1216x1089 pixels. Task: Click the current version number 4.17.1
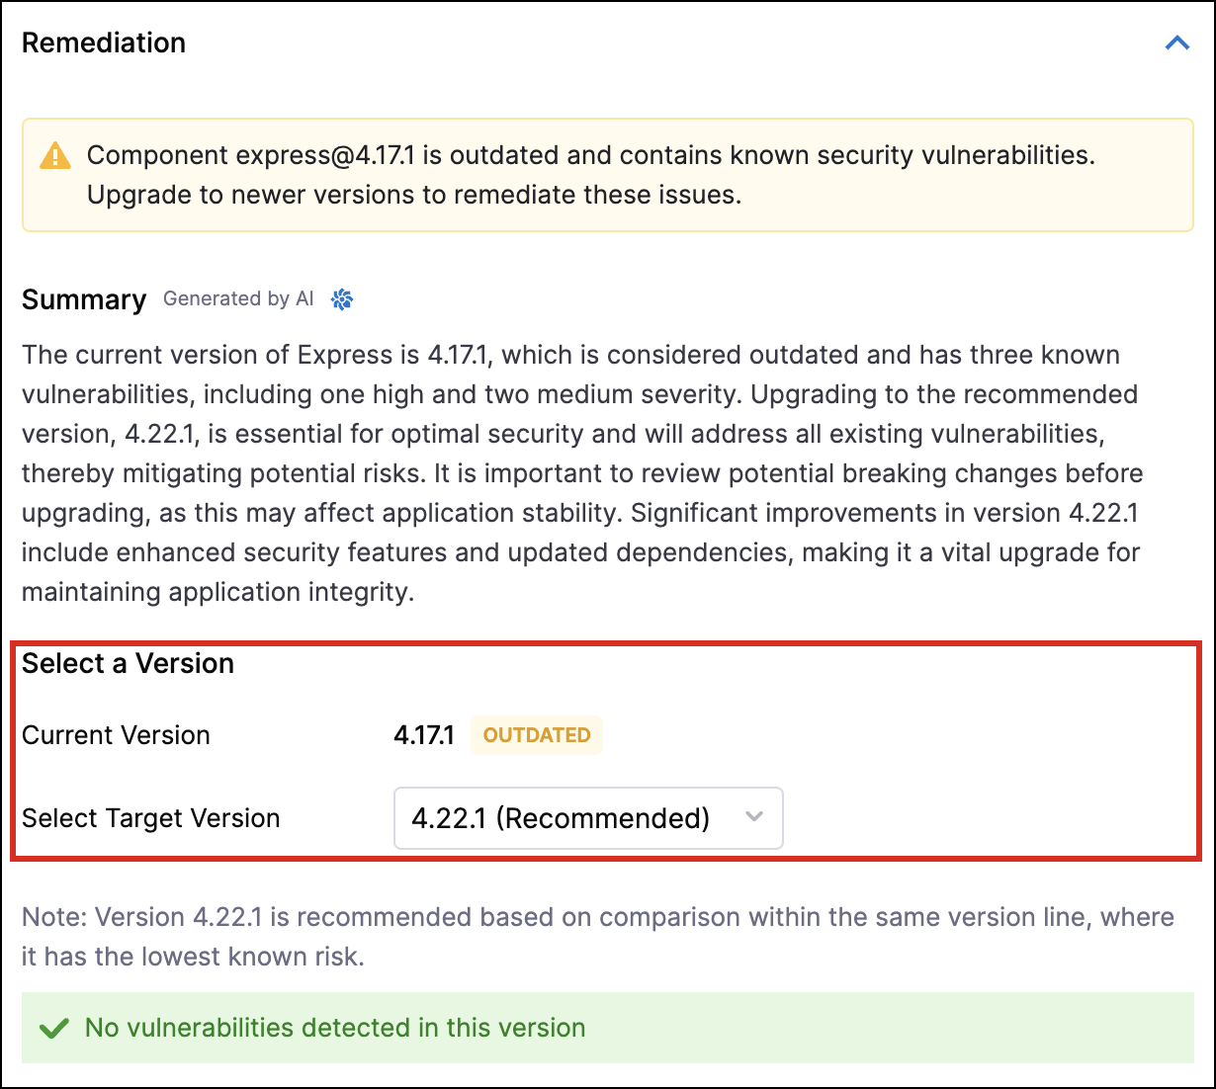pos(424,735)
